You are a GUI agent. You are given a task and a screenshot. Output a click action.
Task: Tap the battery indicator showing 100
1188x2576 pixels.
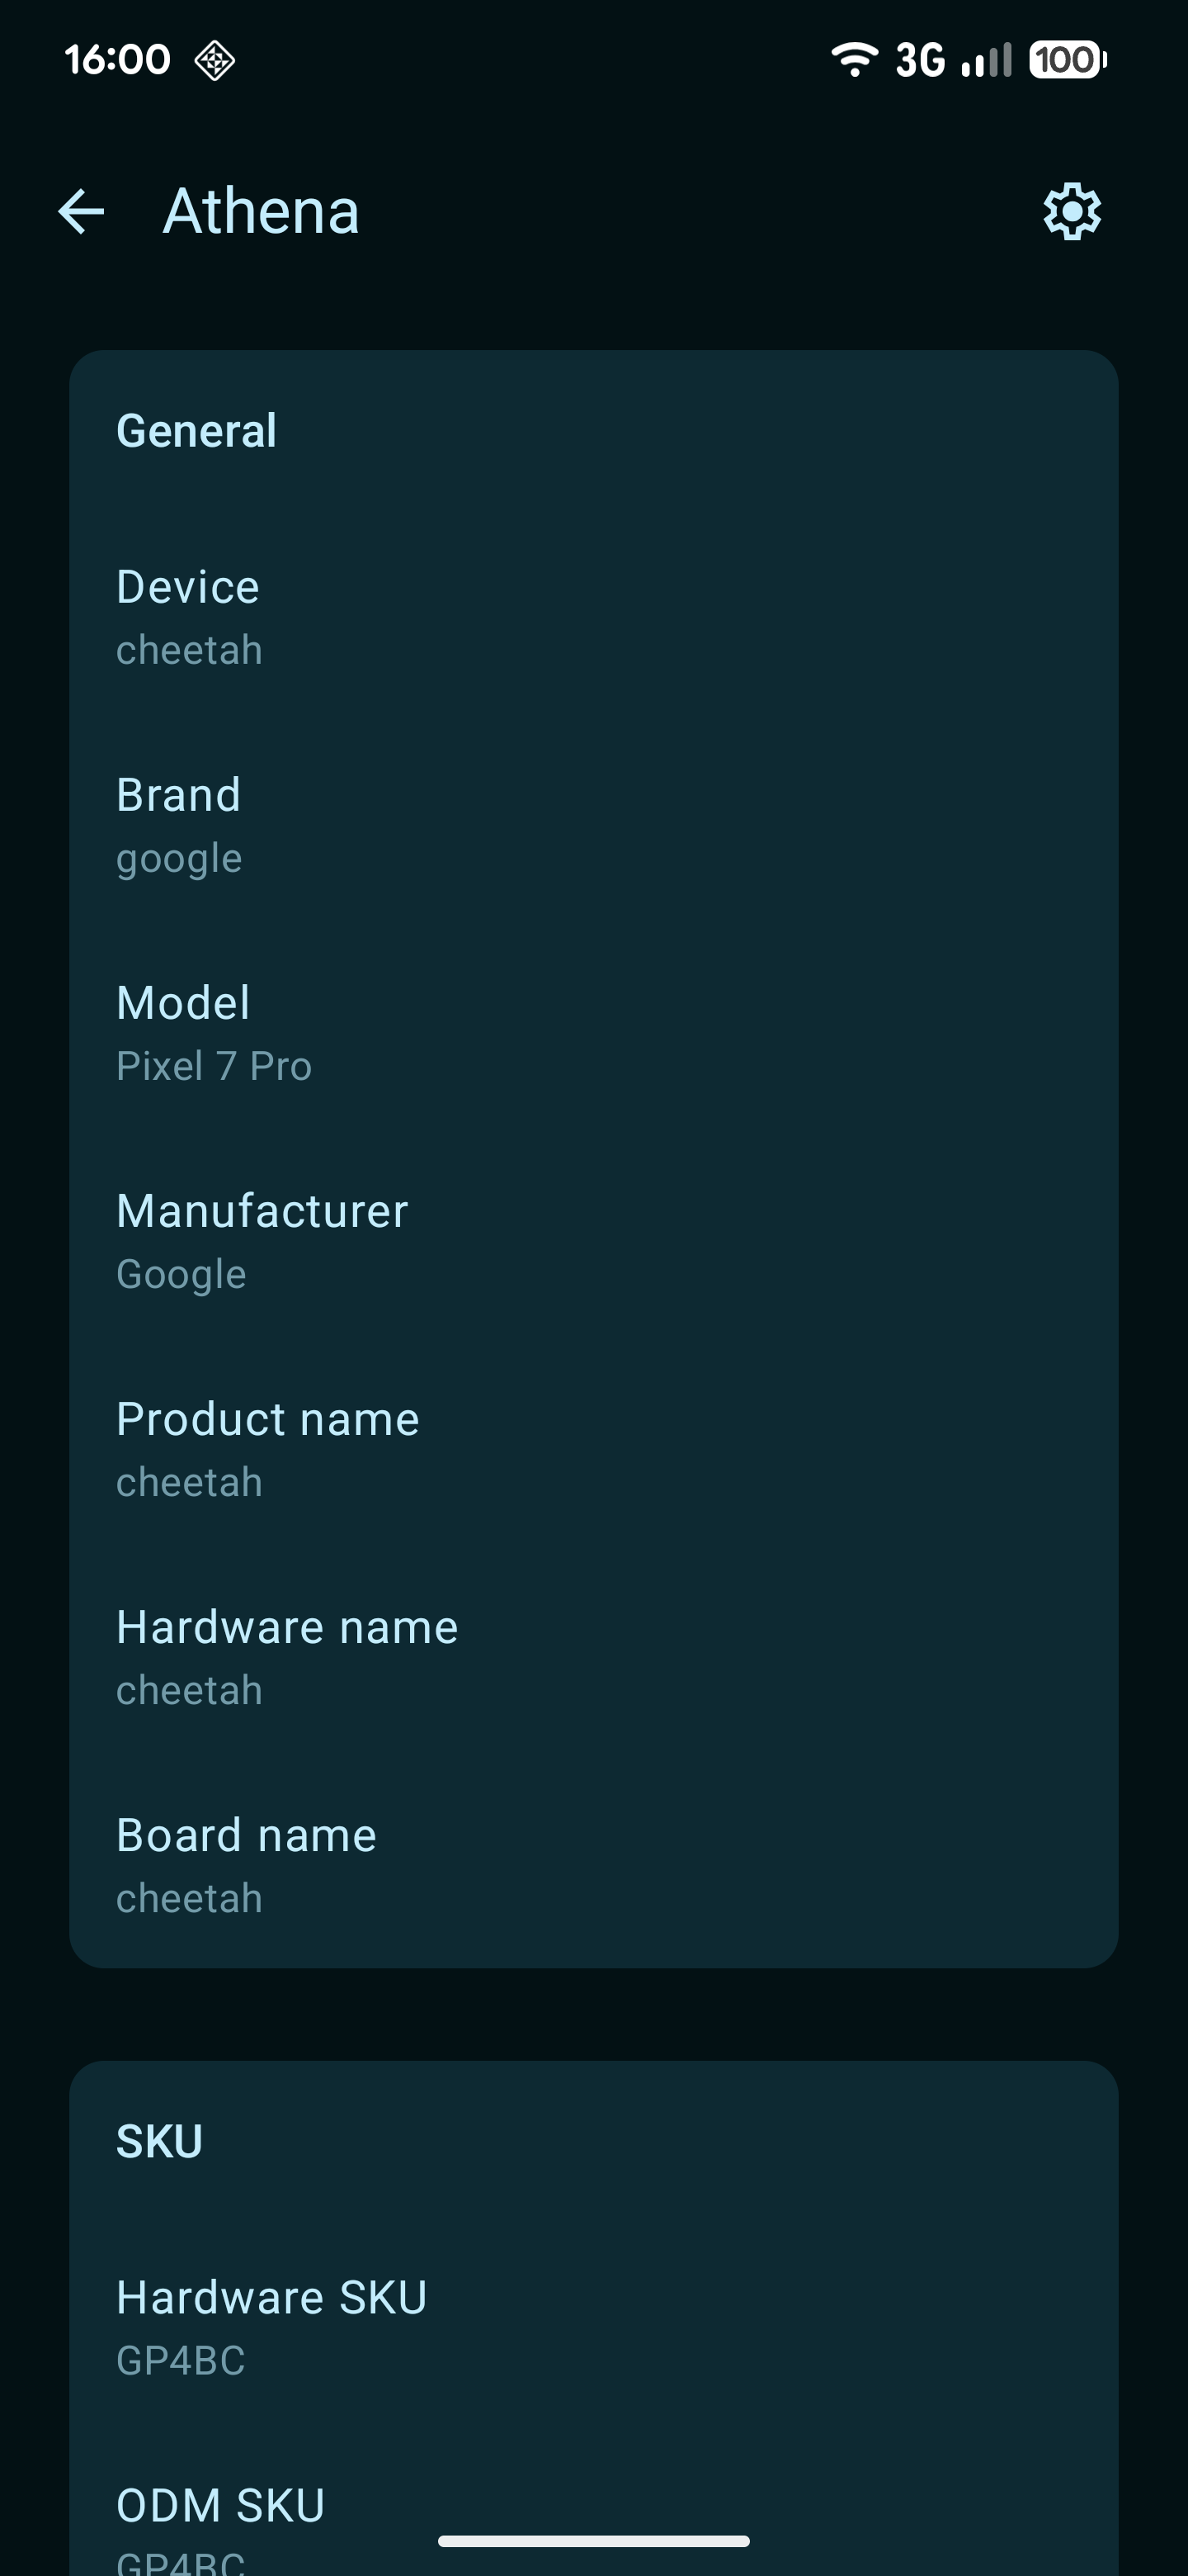1067,60
